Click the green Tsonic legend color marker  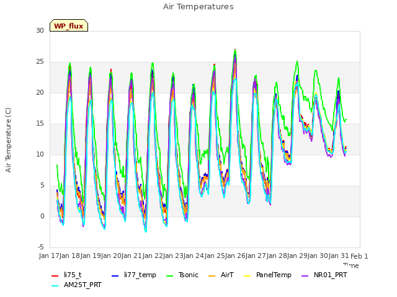pos(170,276)
